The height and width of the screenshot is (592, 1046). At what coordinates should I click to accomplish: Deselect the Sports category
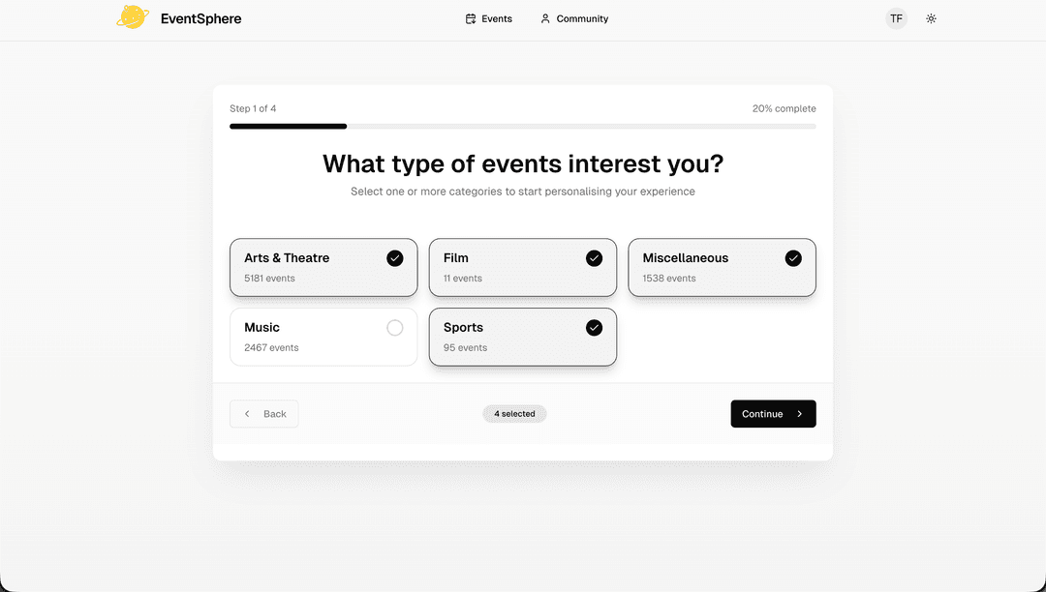[x=523, y=337]
